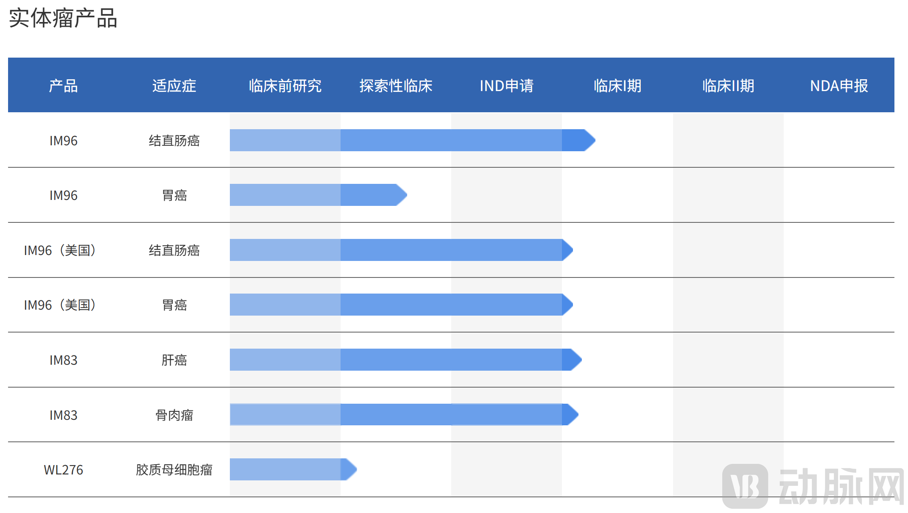Select the 临床前研究 header cell

click(285, 86)
